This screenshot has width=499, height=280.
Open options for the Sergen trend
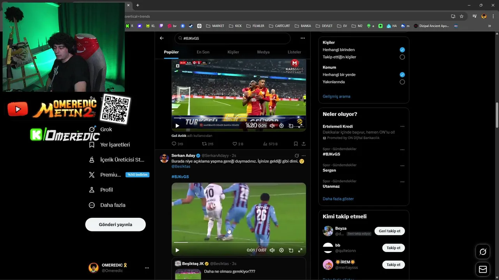tap(402, 166)
